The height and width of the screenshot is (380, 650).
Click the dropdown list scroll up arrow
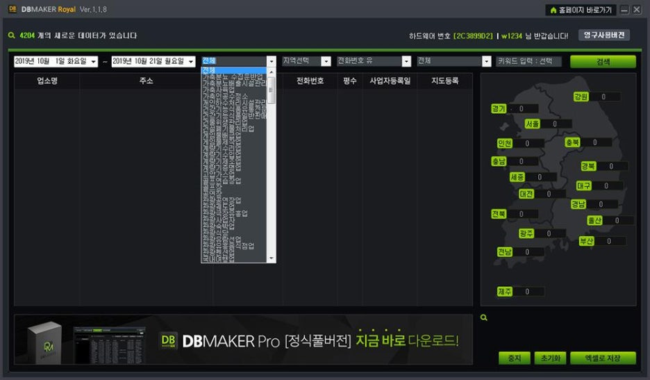tap(272, 72)
